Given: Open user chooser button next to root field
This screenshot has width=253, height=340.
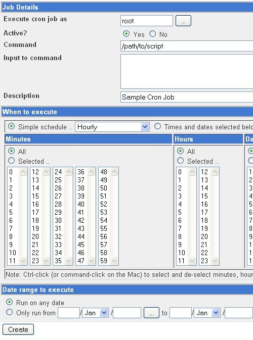Looking at the screenshot, I should click(183, 21).
